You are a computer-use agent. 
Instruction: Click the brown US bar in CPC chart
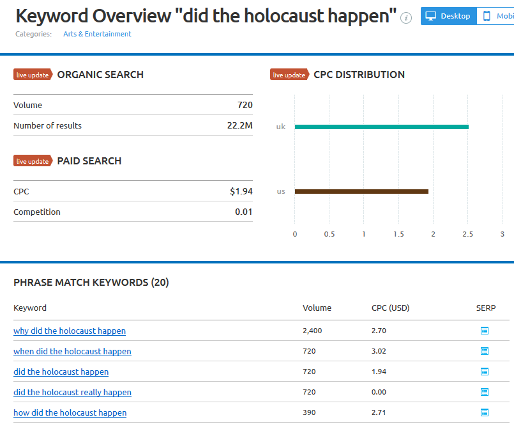point(361,191)
